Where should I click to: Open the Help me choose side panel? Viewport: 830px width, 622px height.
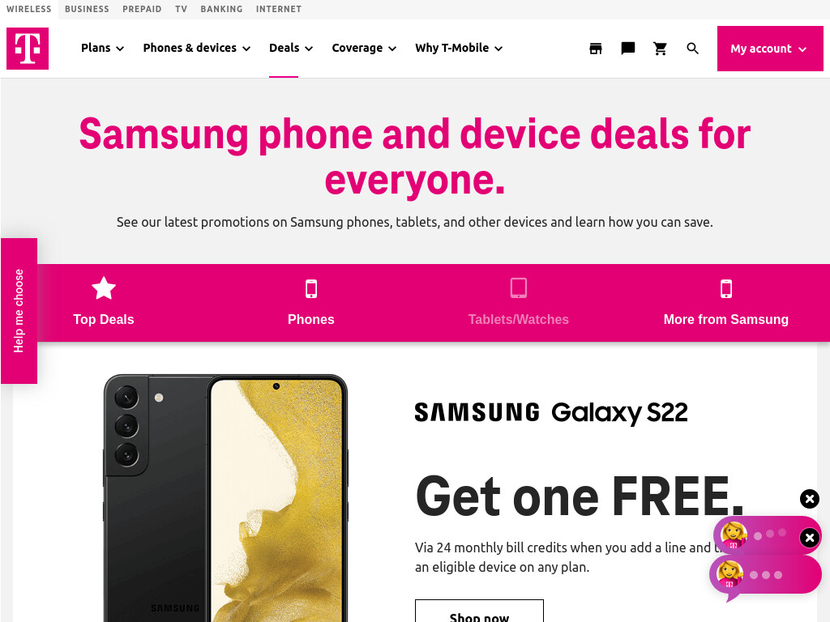[x=19, y=311]
